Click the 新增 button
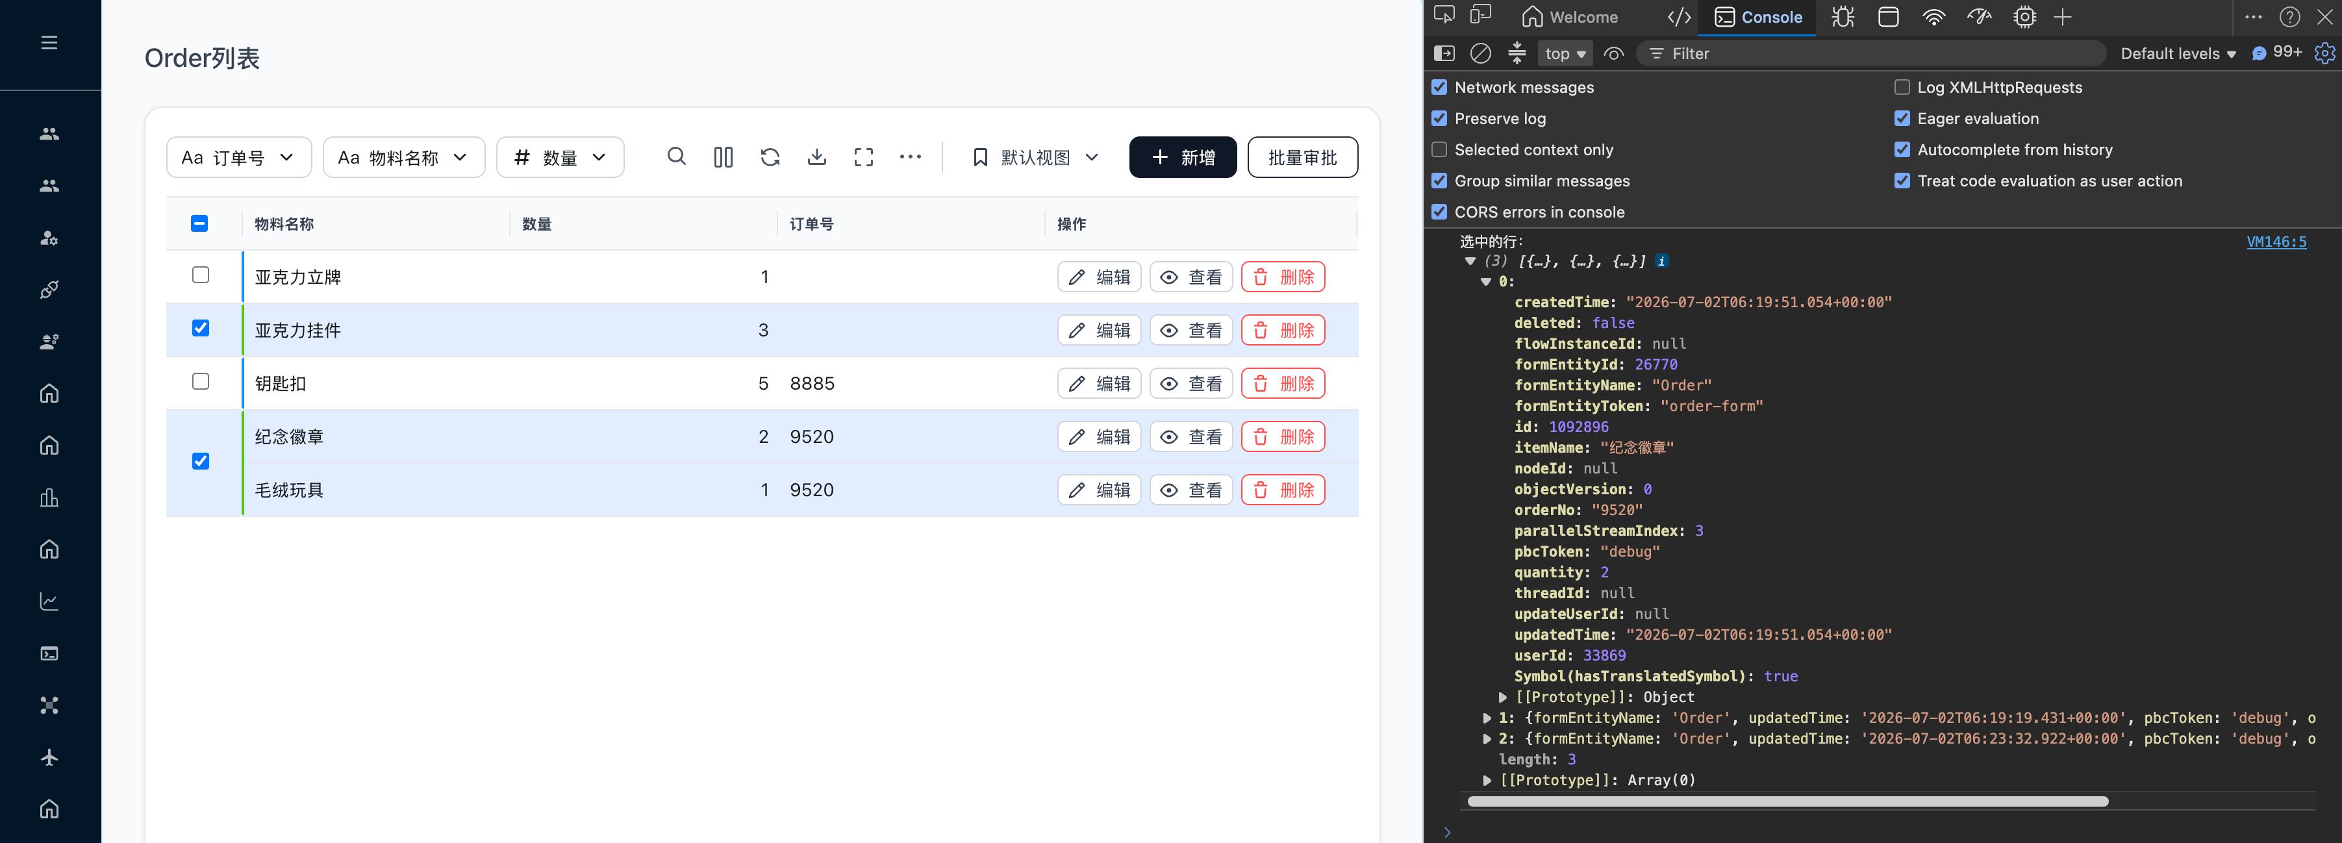Screen dimensions: 2342x843 [1182, 157]
